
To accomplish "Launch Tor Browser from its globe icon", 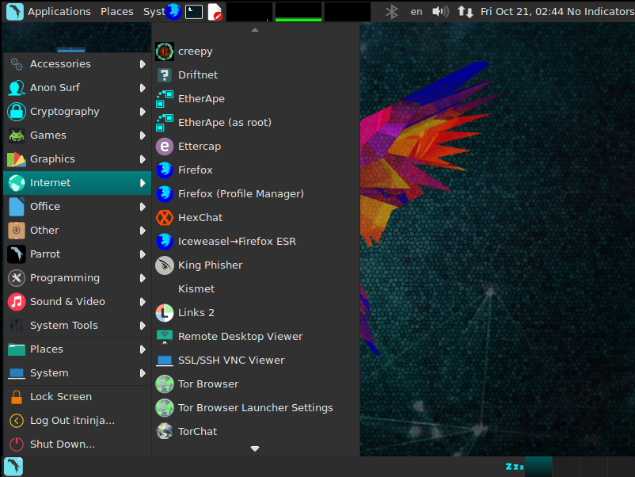I will tap(165, 384).
